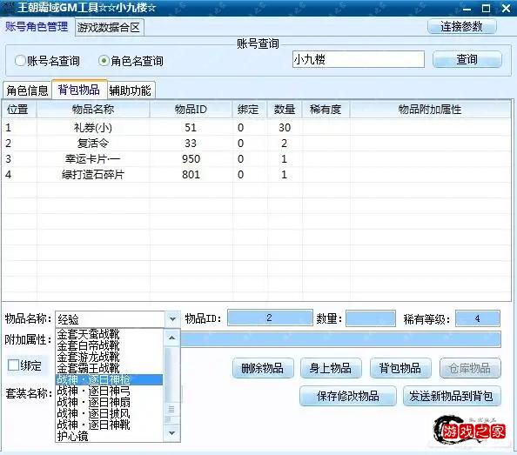Select the 礼券(小) row

pyautogui.click(x=257, y=128)
